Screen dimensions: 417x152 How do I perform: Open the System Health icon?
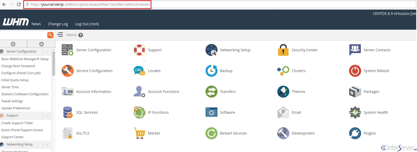[x=355, y=112]
